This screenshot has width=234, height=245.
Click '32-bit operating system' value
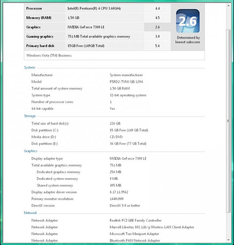coord(128,95)
